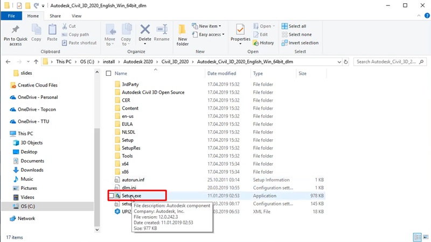Switch to the Home tab
This screenshot has width=431, height=242.
33,16
